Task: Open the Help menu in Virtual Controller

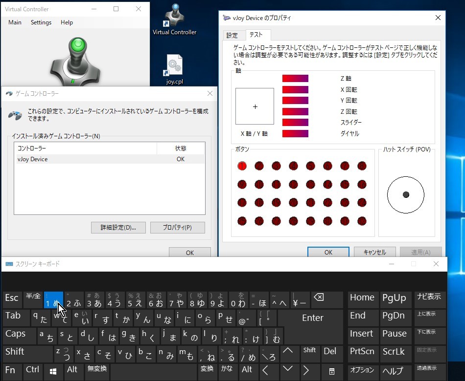Action: tap(66, 22)
